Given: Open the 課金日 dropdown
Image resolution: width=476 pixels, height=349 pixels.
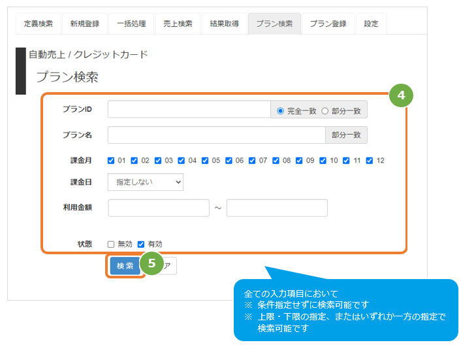Looking at the screenshot, I should tap(146, 182).
